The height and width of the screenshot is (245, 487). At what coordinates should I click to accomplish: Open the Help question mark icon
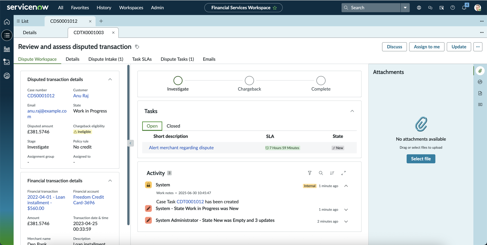pyautogui.click(x=453, y=8)
